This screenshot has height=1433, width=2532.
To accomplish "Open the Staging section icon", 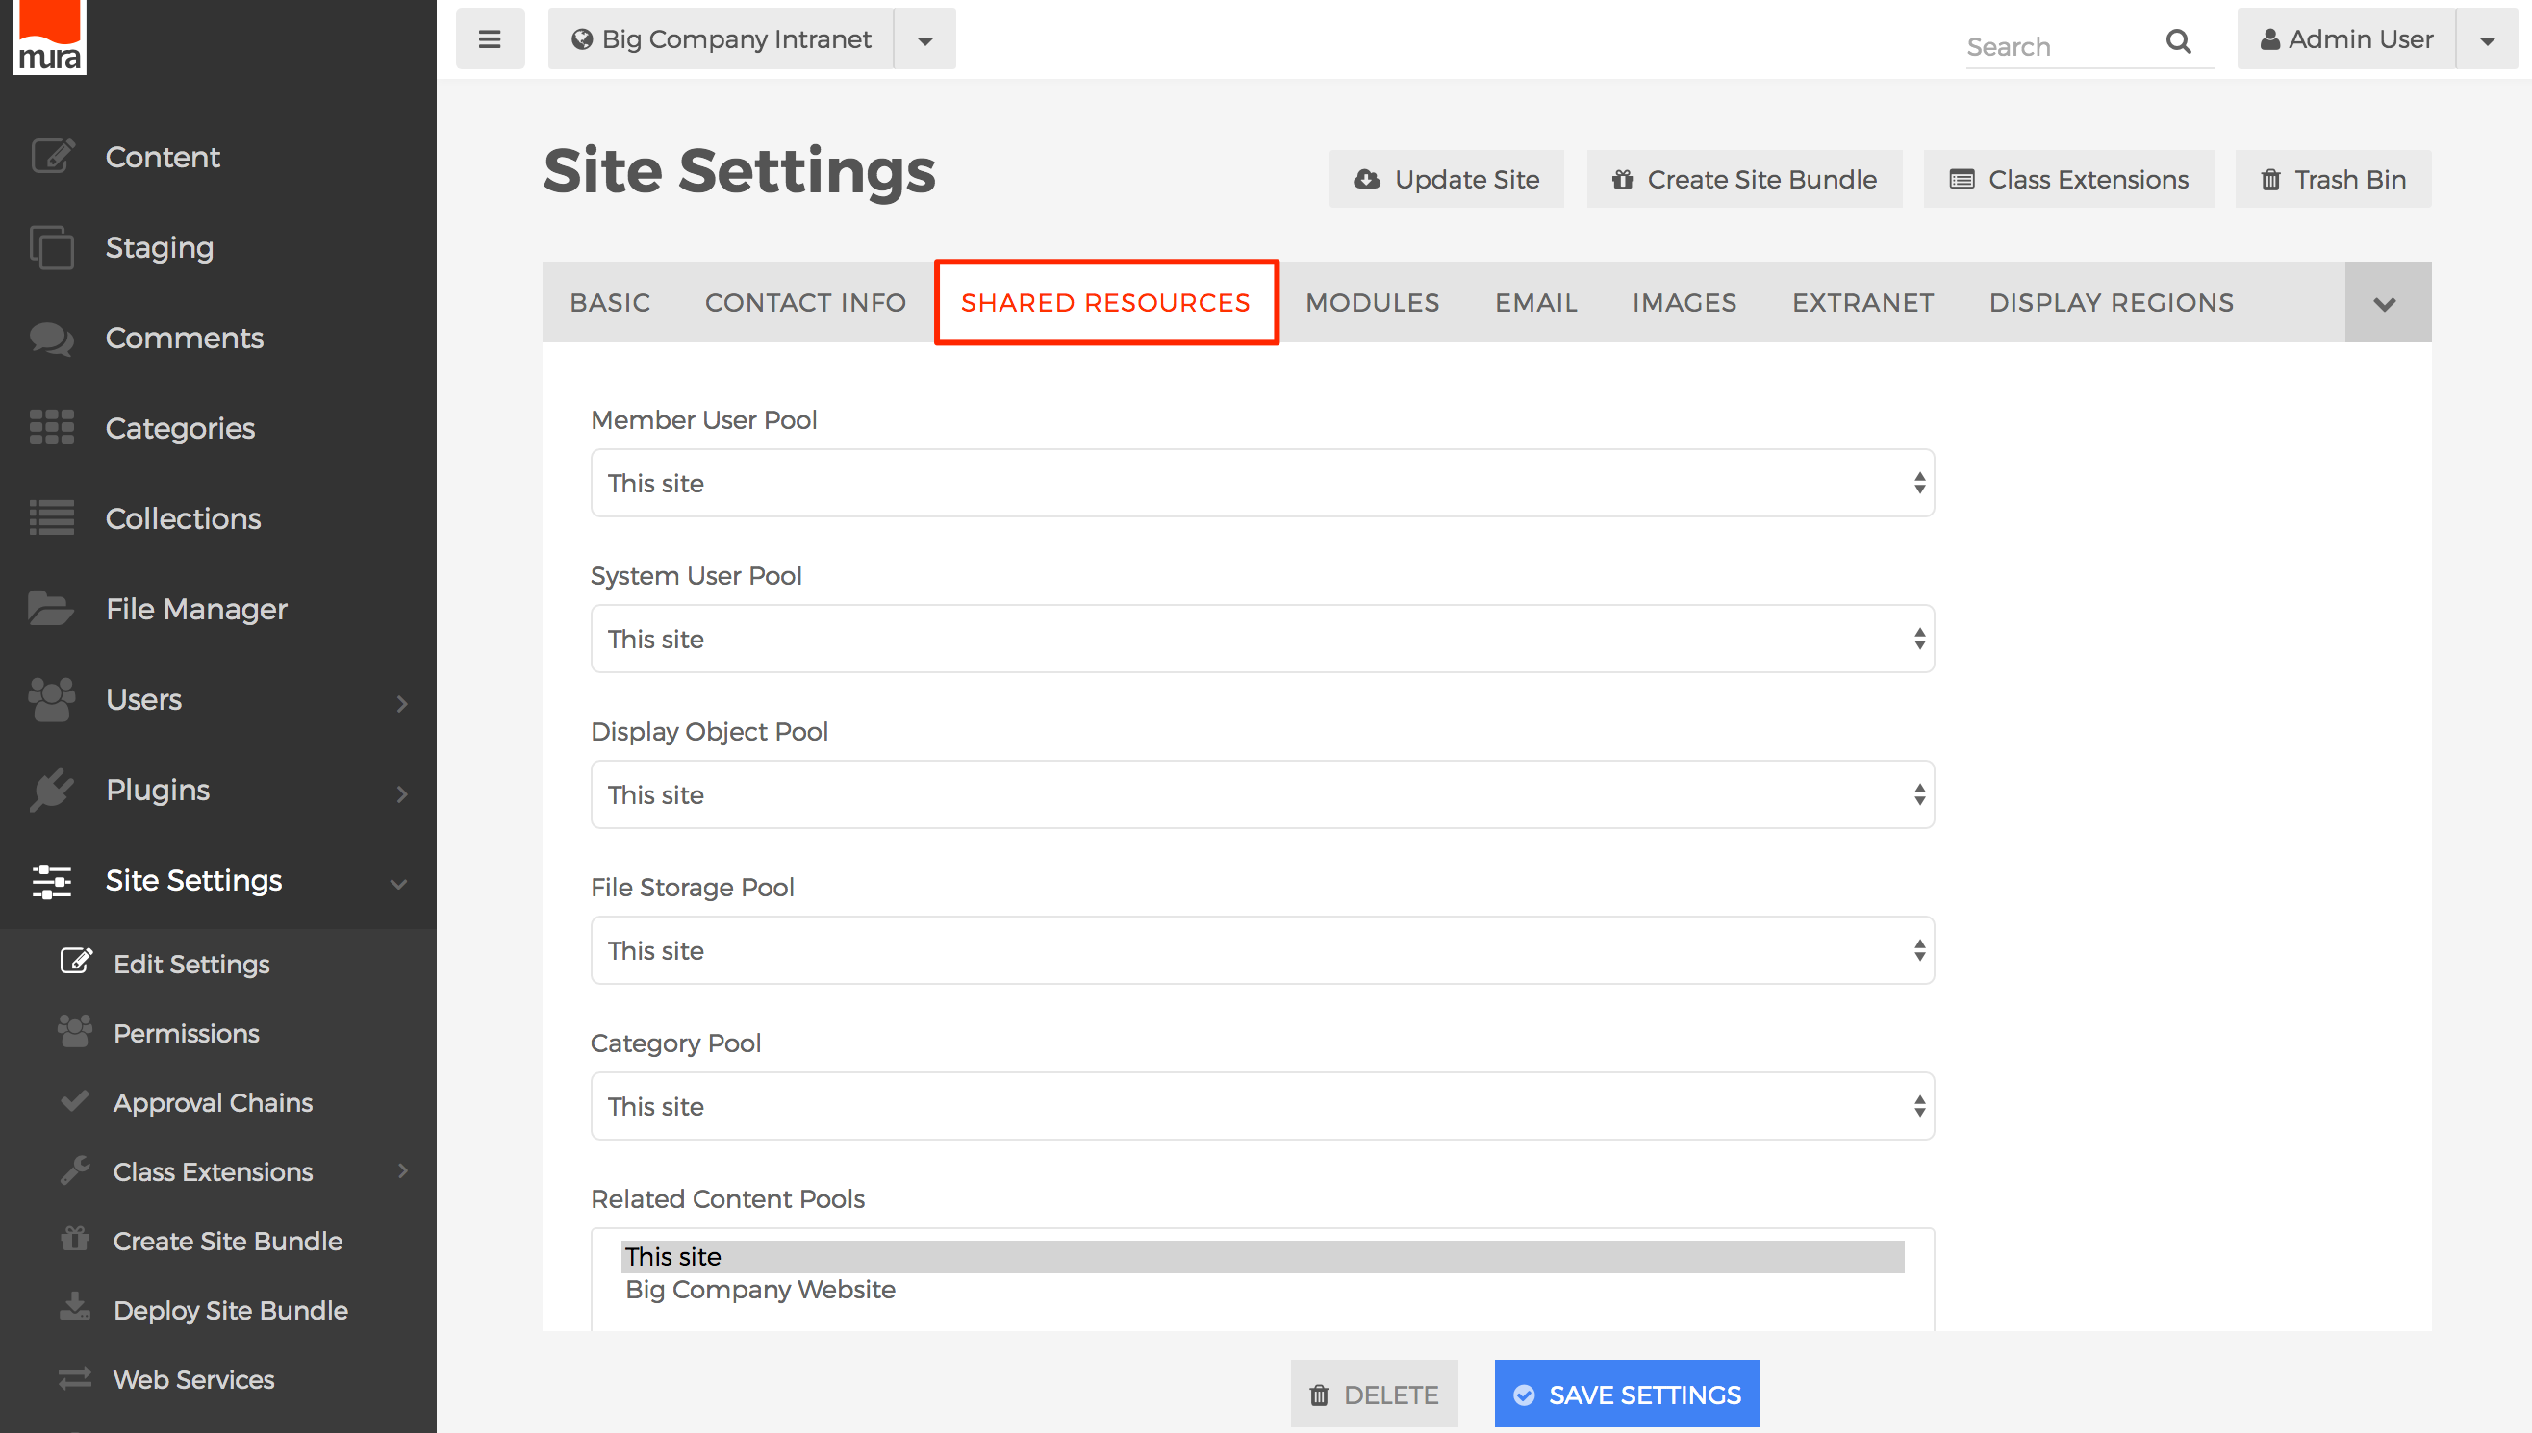I will point(52,247).
